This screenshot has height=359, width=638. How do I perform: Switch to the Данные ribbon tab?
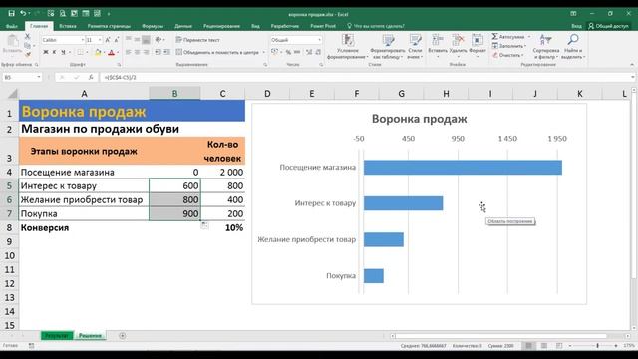183,26
